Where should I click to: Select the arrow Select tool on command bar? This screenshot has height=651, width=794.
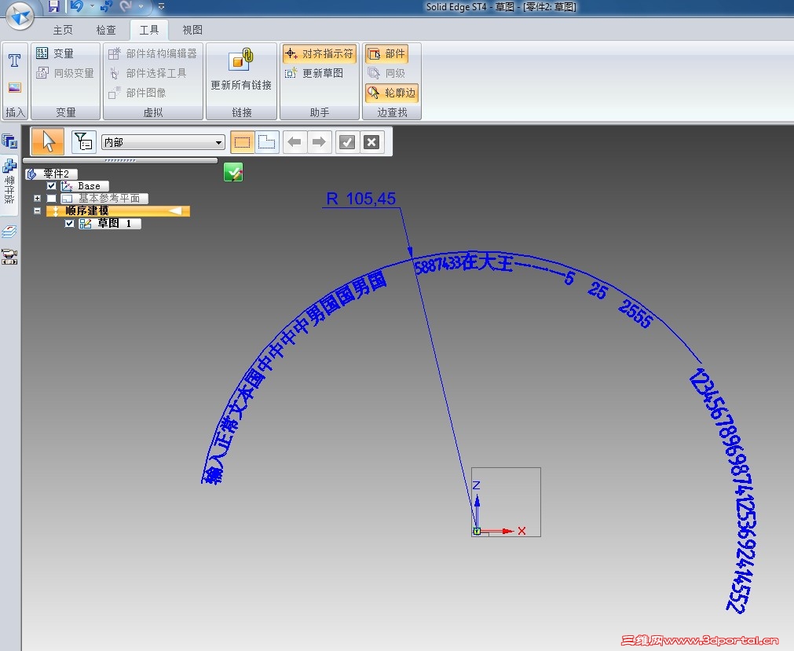[48, 141]
